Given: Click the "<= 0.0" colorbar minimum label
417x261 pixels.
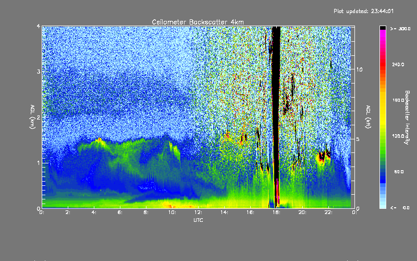Looking at the screenshot, I should click(x=400, y=207).
